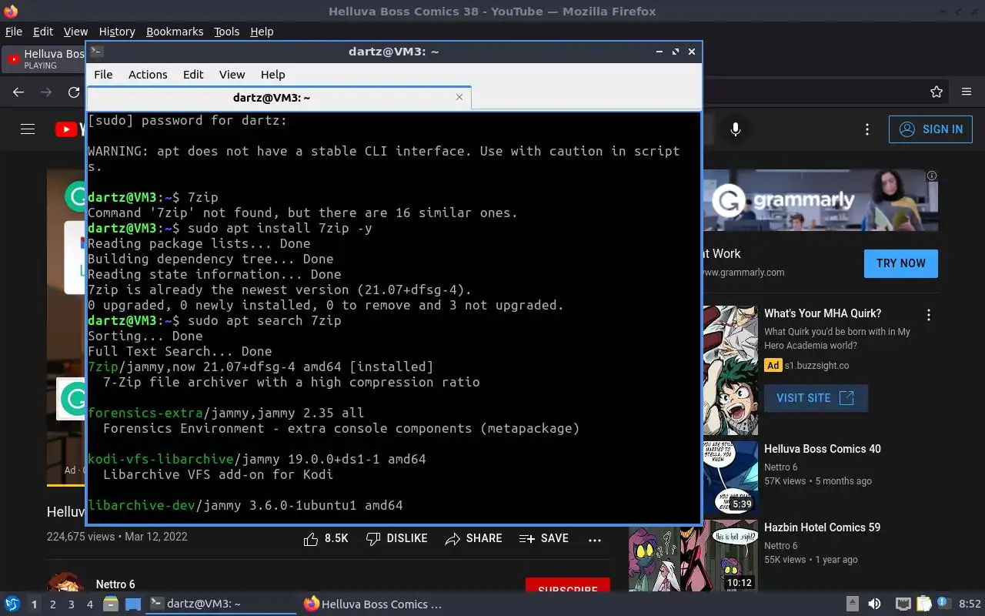Open options menu for MHA Quirk ad
The width and height of the screenshot is (985, 616).
[929, 315]
